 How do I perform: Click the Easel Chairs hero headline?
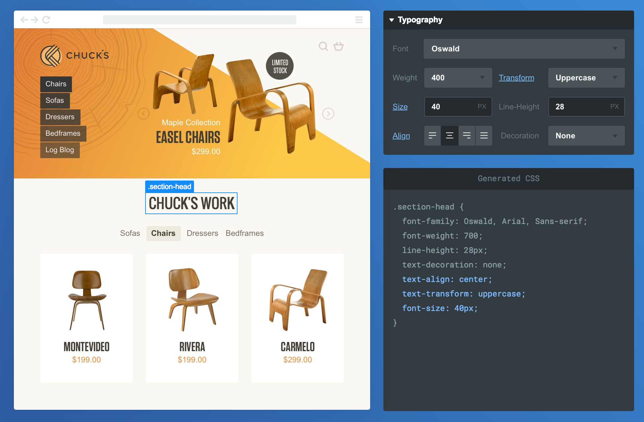(x=188, y=137)
